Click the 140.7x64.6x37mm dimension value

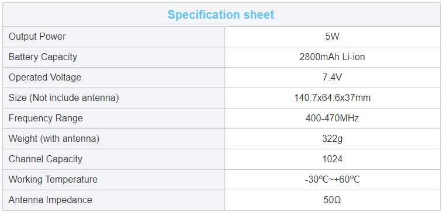tap(332, 98)
